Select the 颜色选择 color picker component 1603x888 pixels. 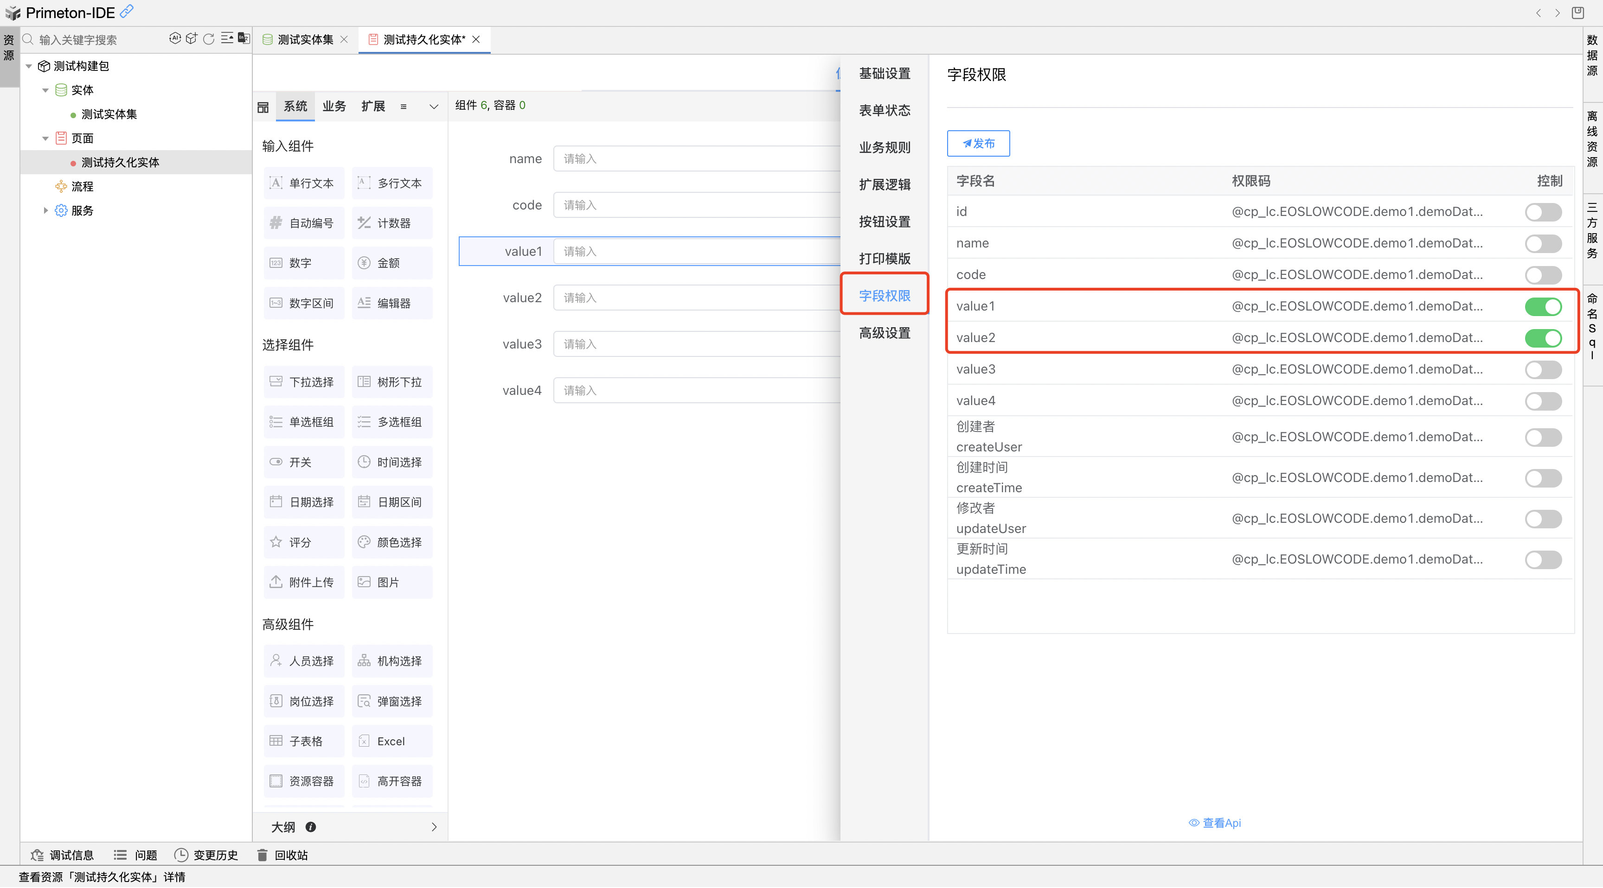tap(392, 542)
